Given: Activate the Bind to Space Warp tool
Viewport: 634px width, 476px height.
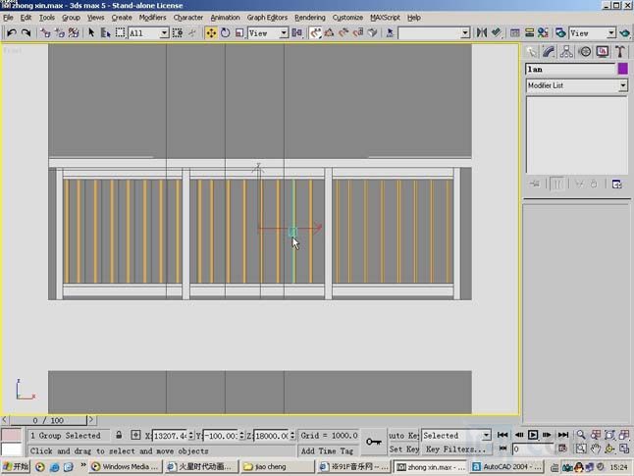Looking at the screenshot, I should [74, 32].
